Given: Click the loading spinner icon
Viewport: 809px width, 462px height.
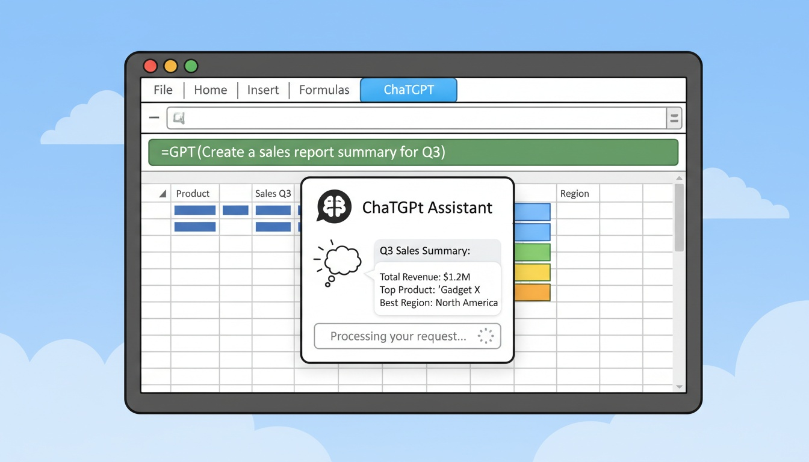Looking at the screenshot, I should click(x=485, y=336).
